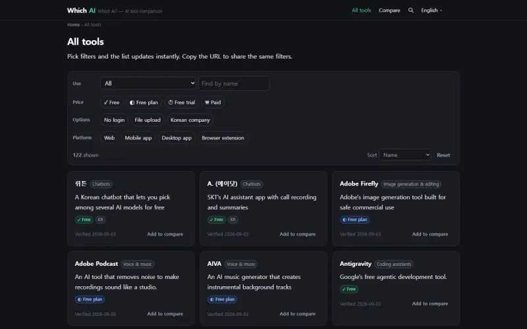Toggle the Free plan price filter
The width and height of the screenshot is (527, 329).
[x=144, y=103]
